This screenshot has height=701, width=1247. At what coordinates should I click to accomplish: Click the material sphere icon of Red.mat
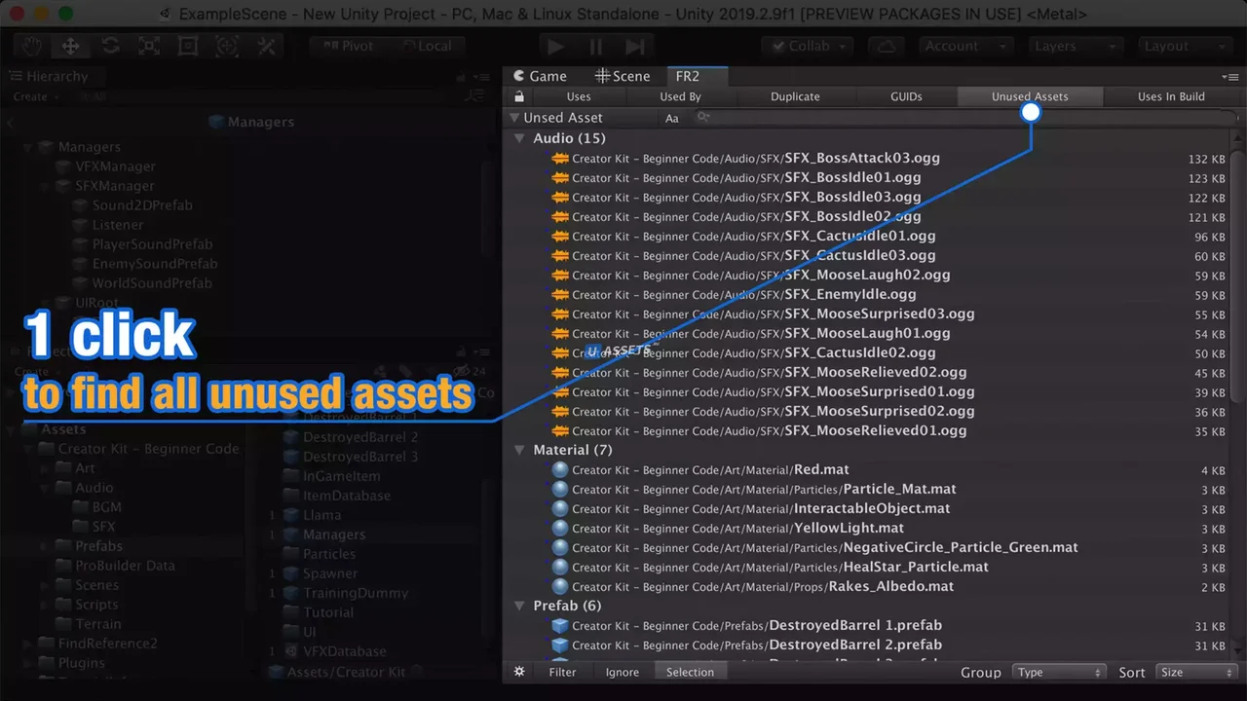pyautogui.click(x=560, y=469)
